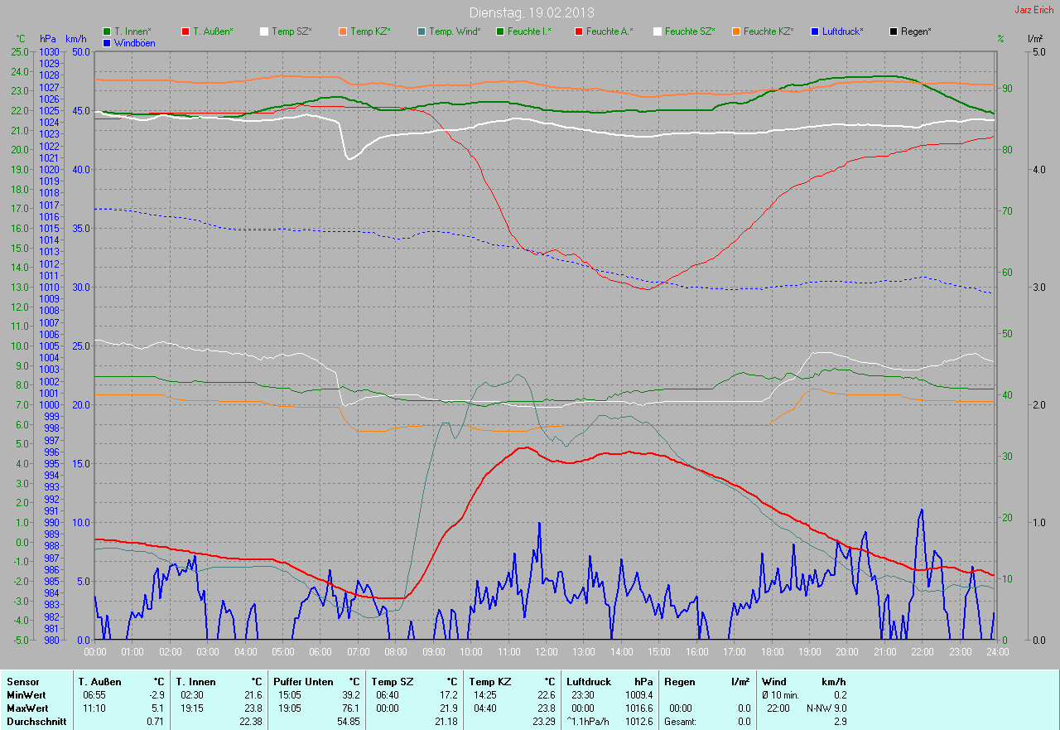Click the white Temp SZ legend swatch
This screenshot has height=730, width=1060.
263,31
